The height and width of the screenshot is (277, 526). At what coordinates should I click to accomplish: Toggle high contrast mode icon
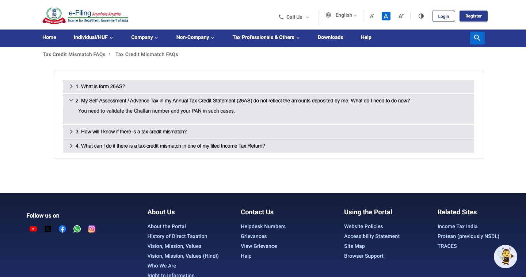point(421,16)
